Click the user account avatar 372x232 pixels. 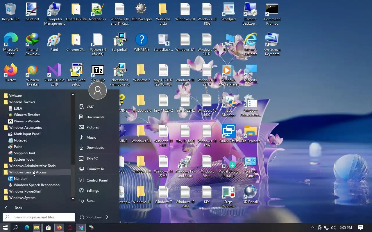pos(98,90)
